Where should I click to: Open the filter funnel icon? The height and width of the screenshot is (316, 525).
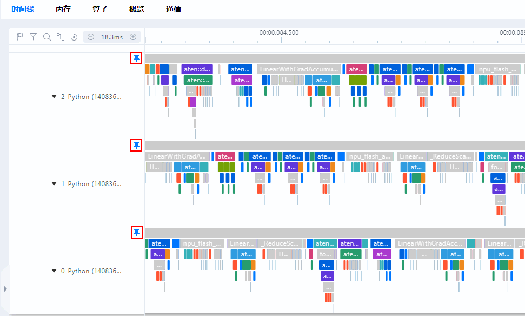(x=33, y=37)
